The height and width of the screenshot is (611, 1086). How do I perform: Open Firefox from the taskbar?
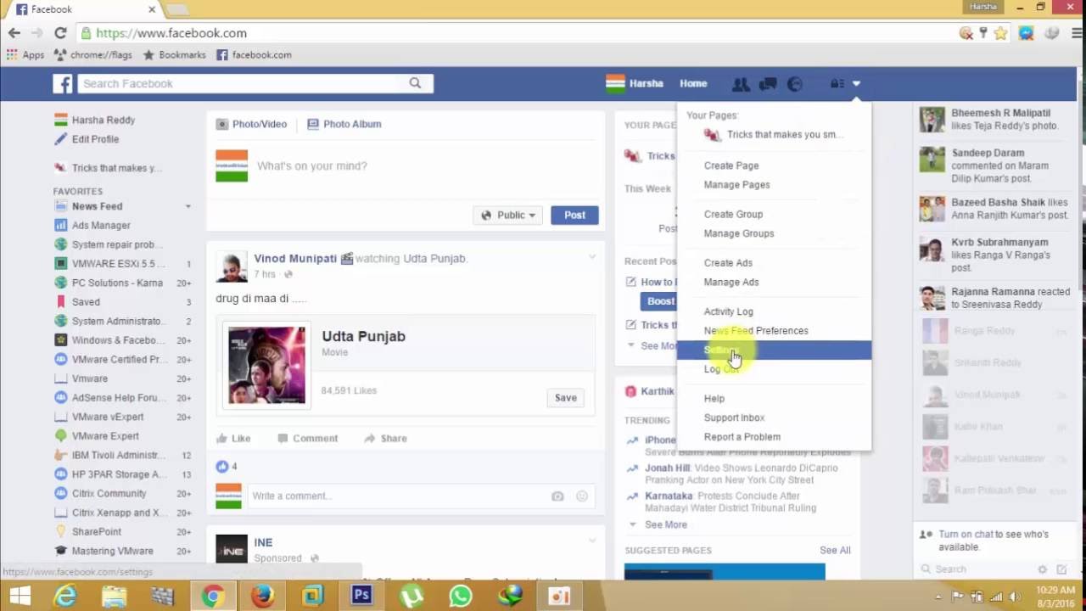[262, 596]
